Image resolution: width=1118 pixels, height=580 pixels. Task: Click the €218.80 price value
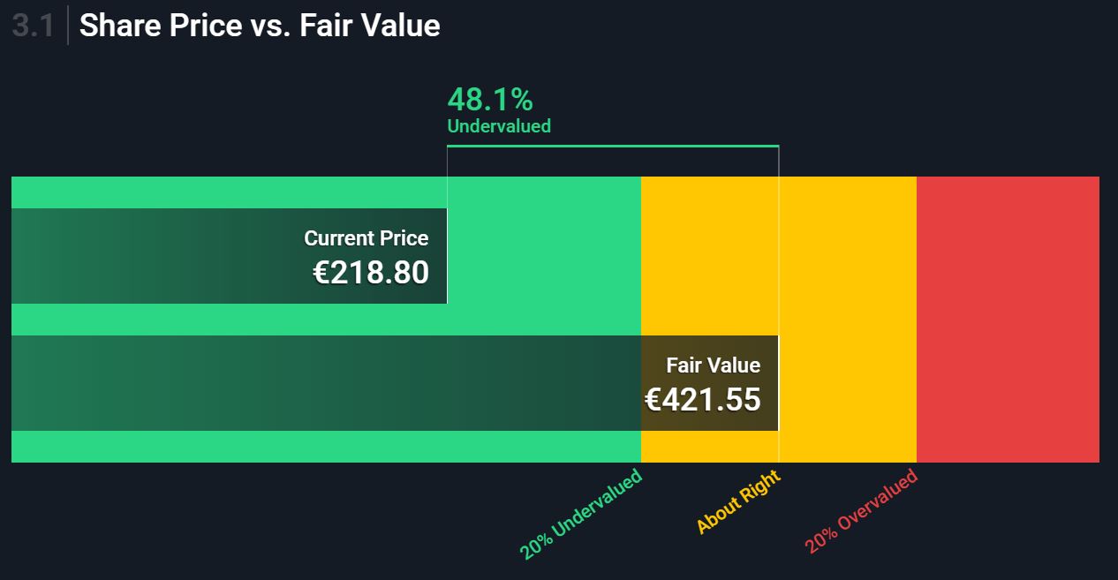[x=371, y=273]
